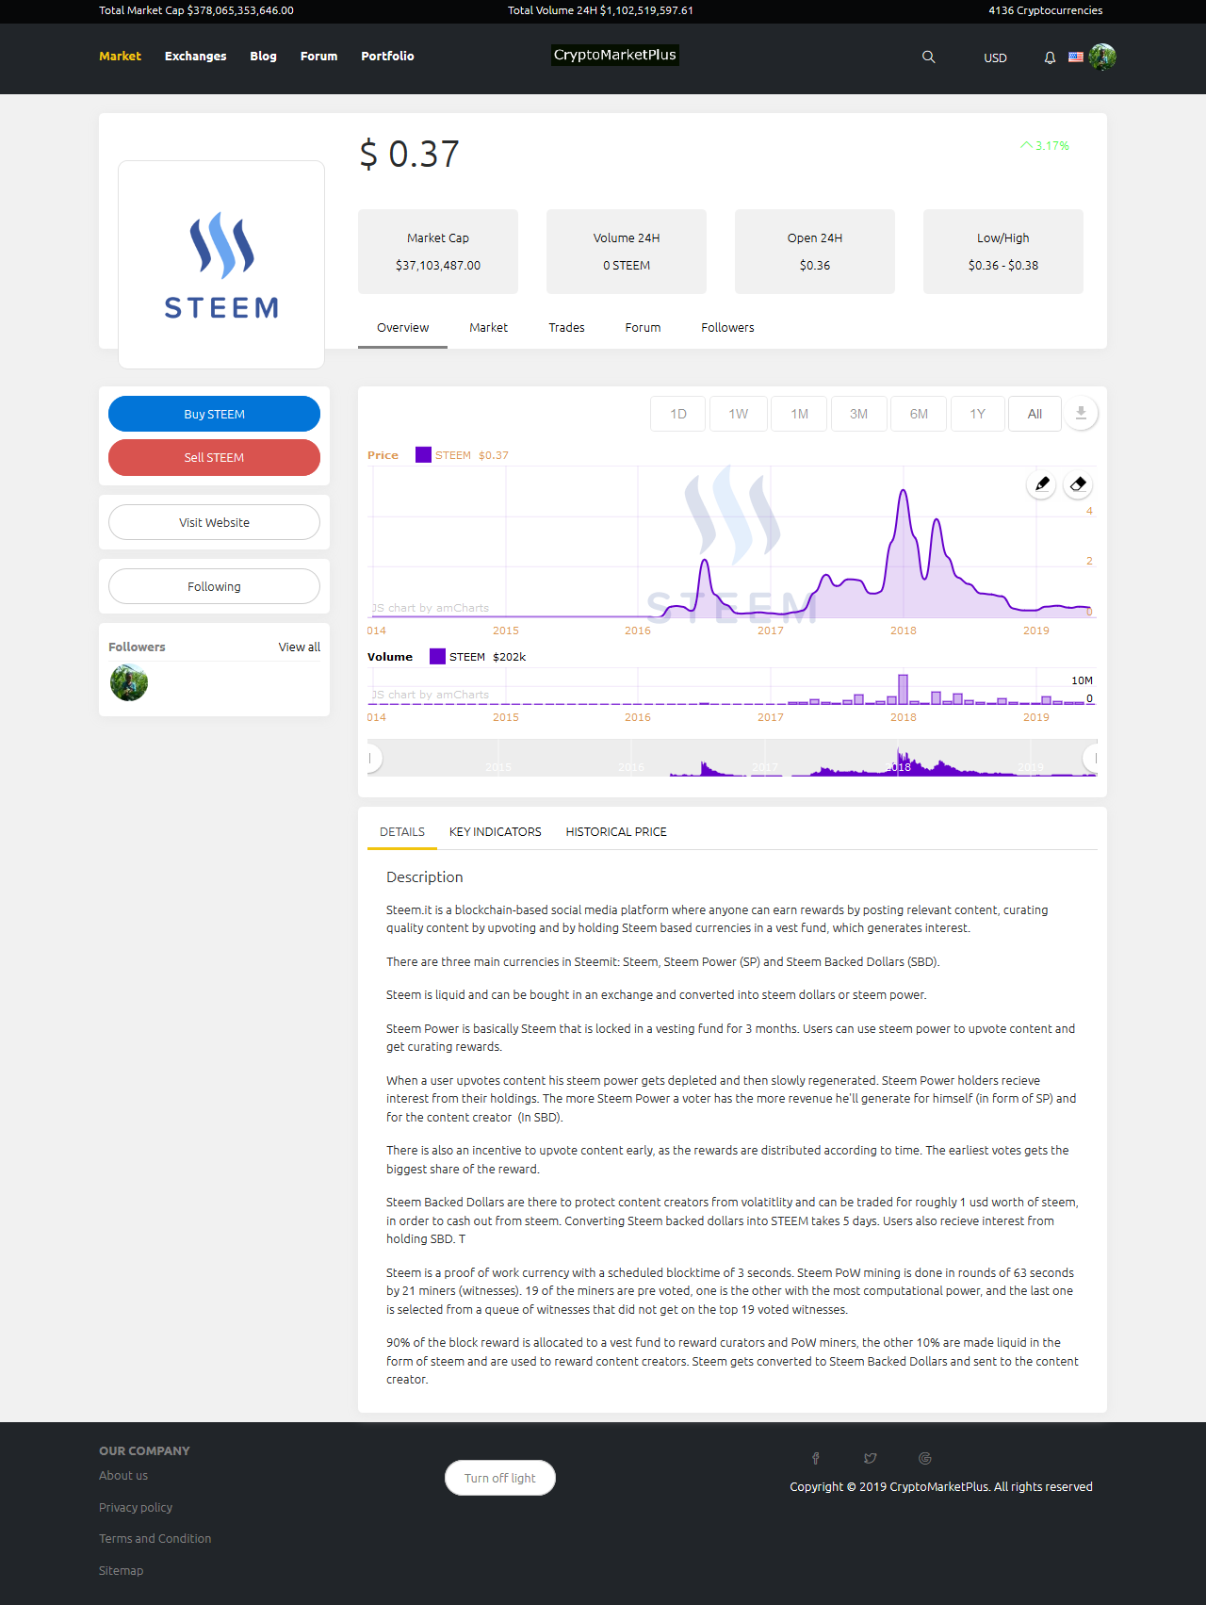
Task: Toggle the Following button
Action: coord(214,586)
